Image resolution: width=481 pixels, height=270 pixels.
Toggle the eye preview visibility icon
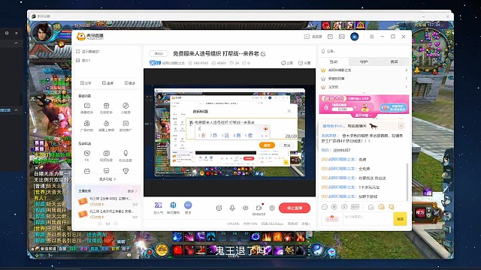point(246,208)
